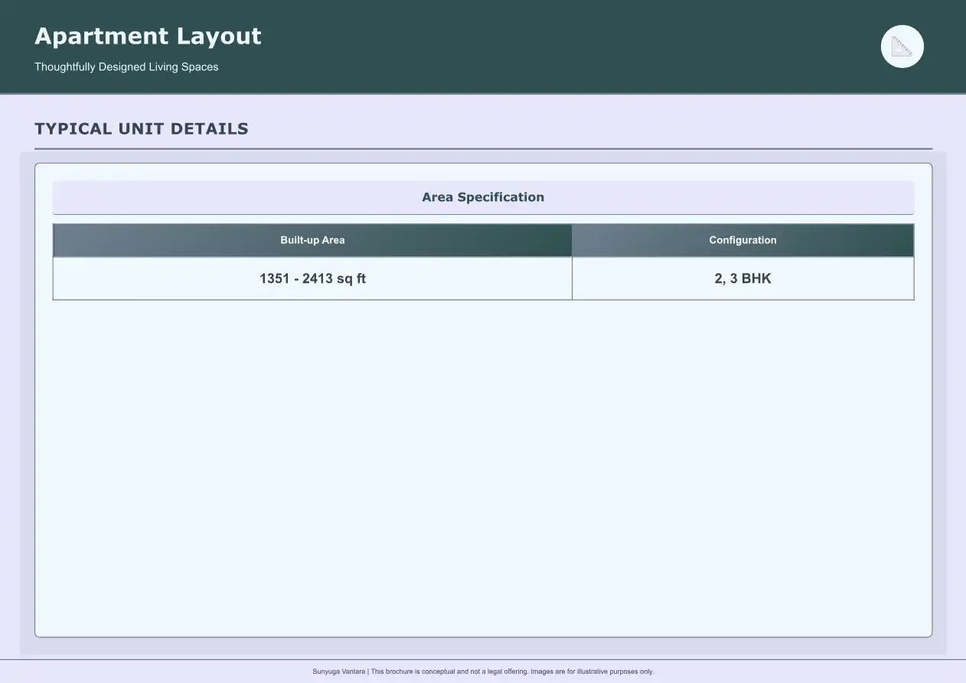Click the Configuration column header

click(x=742, y=239)
